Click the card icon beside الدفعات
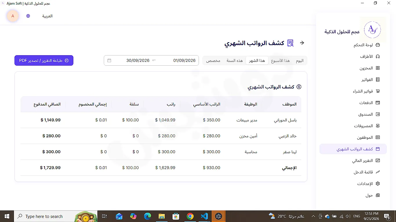The height and width of the screenshot is (222, 396). click(377, 103)
